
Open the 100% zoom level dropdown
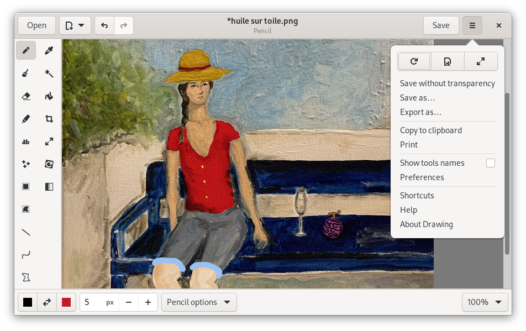(485, 302)
